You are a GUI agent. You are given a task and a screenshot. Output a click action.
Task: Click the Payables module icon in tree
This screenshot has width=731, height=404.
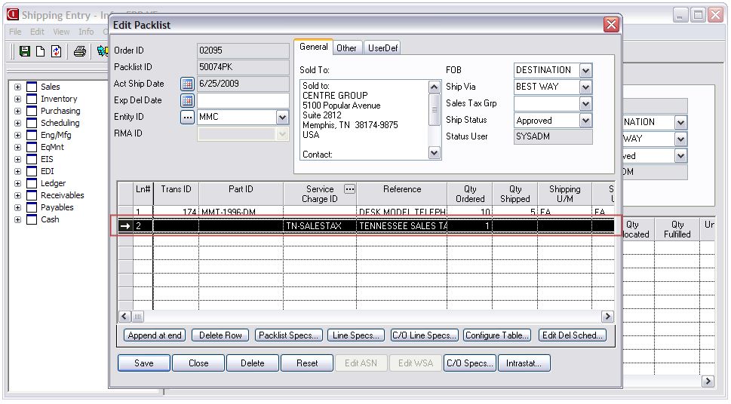click(x=32, y=207)
